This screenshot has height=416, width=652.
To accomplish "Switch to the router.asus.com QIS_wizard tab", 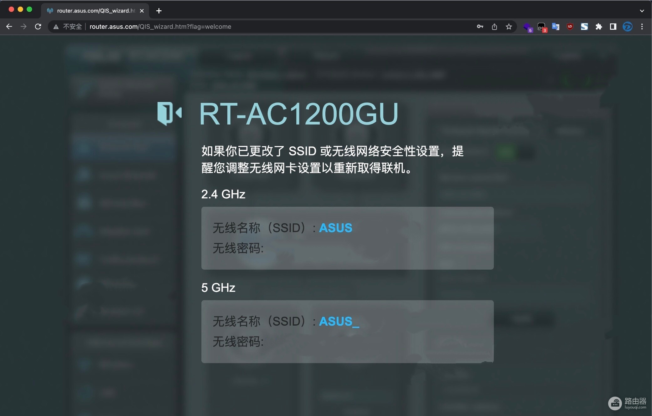I will click(x=95, y=11).
